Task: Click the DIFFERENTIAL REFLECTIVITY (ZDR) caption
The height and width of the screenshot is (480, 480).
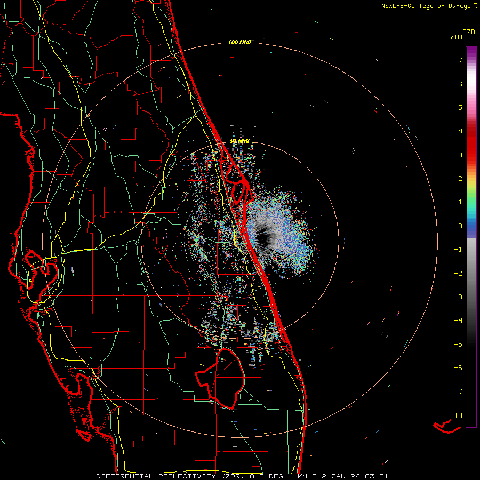Action: coord(171,476)
